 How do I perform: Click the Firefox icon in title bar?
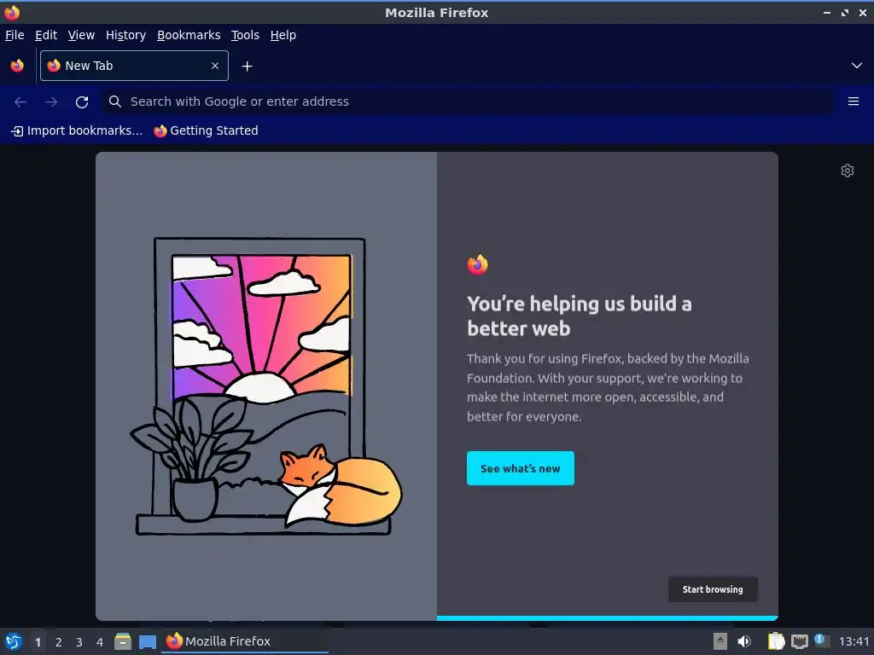tap(12, 12)
